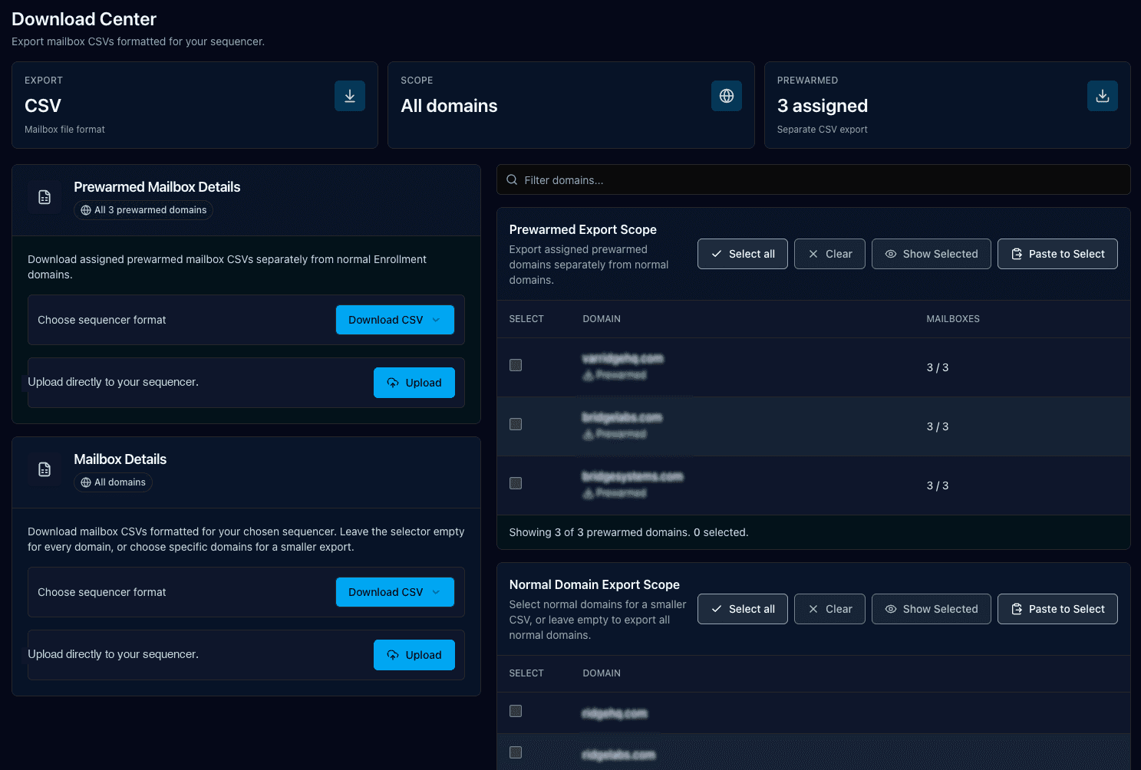1141x770 pixels.
Task: Click the ridgehq.com domain name
Action: [x=615, y=713]
